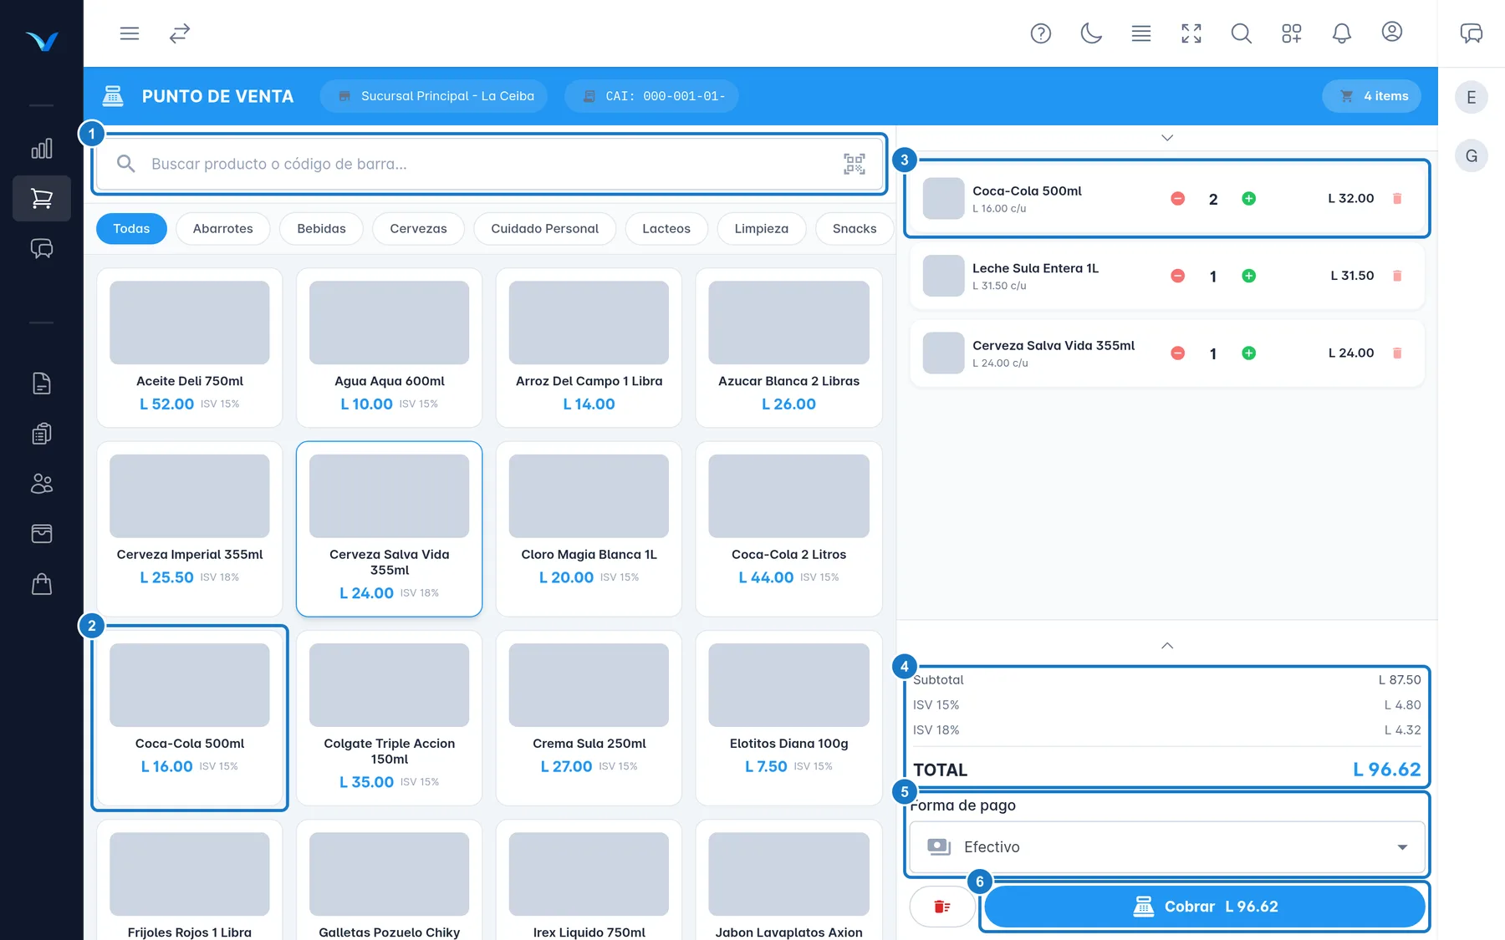Open user avatar G in right panel
The height and width of the screenshot is (940, 1505).
point(1472,156)
